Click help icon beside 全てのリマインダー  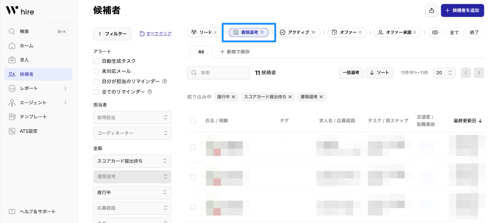(x=150, y=92)
